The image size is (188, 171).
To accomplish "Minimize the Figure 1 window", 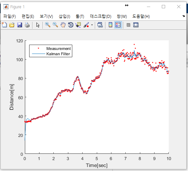I will 149,7.
